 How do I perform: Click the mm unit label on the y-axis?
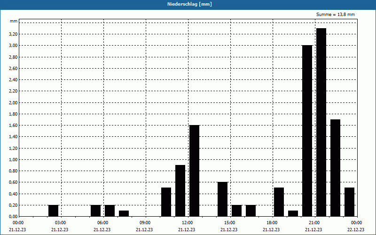click(x=14, y=21)
